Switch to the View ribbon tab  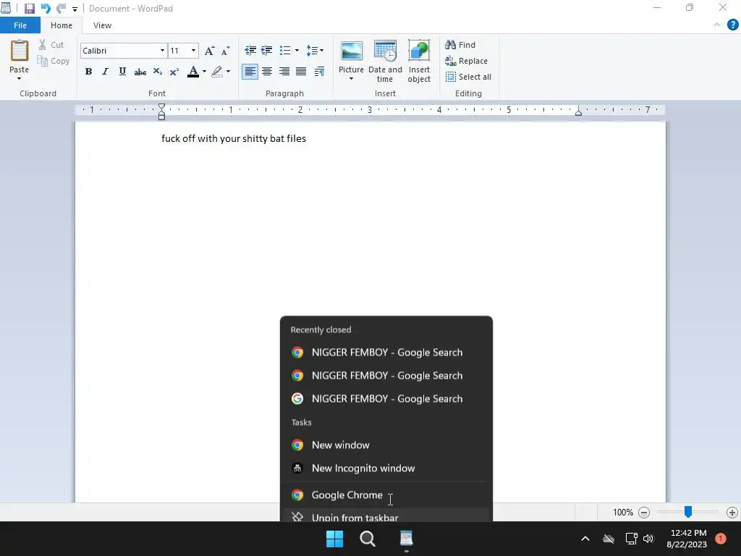pyautogui.click(x=102, y=25)
